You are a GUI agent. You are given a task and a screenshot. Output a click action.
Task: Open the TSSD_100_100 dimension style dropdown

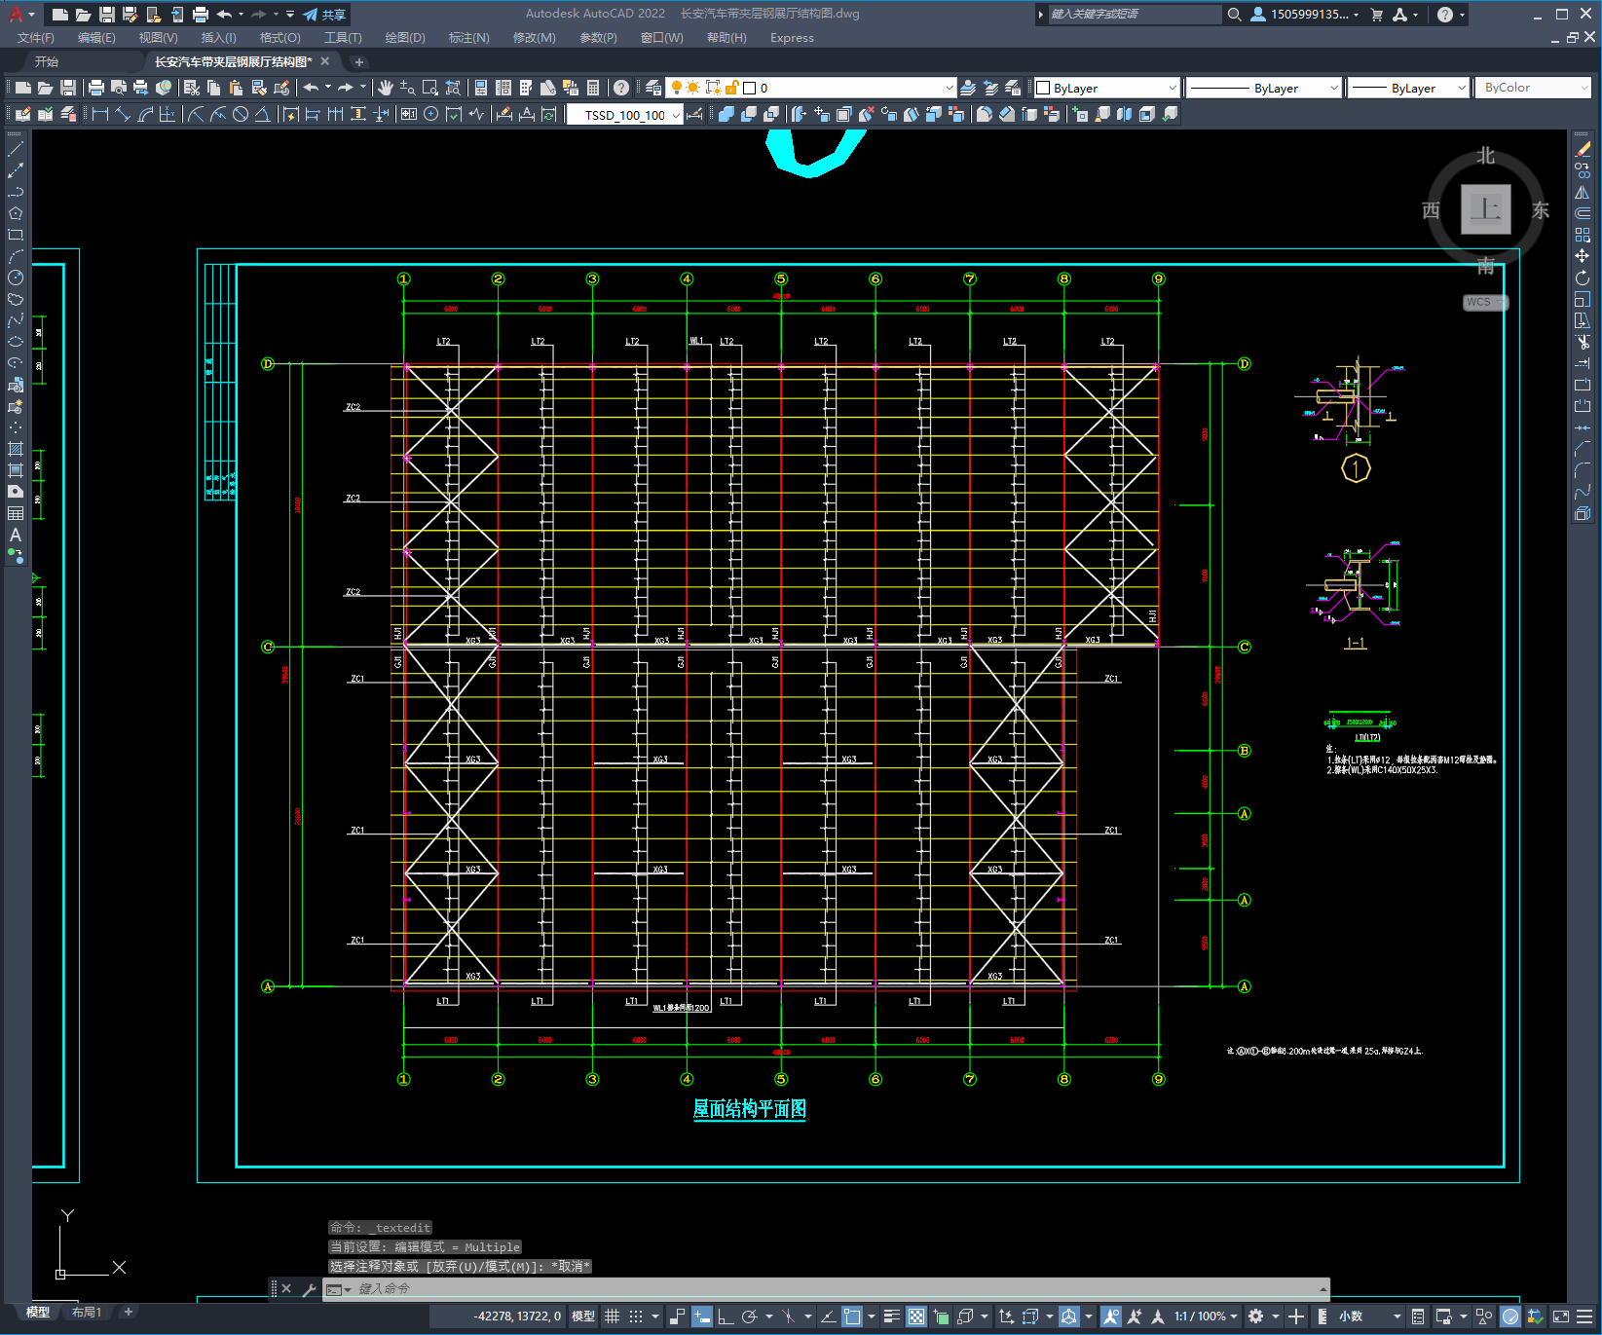coord(625,115)
